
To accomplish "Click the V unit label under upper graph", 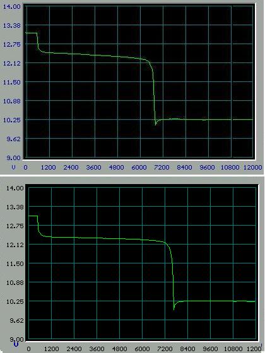I will click(x=14, y=168).
